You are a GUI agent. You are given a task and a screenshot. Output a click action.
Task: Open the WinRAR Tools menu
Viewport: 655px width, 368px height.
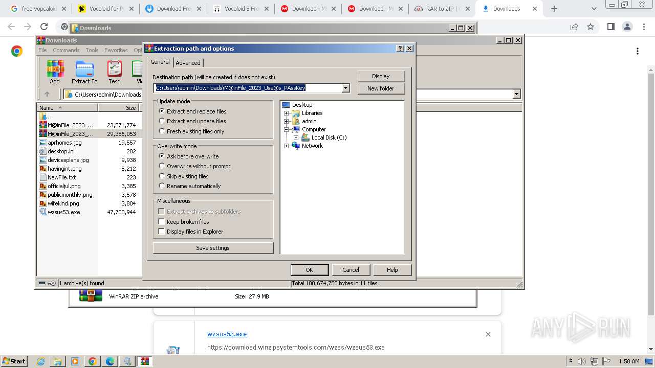pos(92,50)
